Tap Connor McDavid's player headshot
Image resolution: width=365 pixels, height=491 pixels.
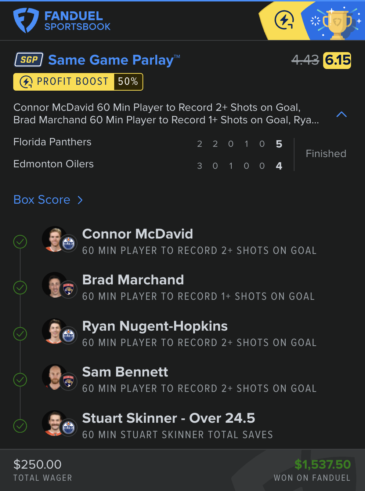54,239
